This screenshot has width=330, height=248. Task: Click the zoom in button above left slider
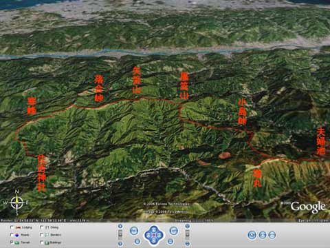click(x=120, y=226)
